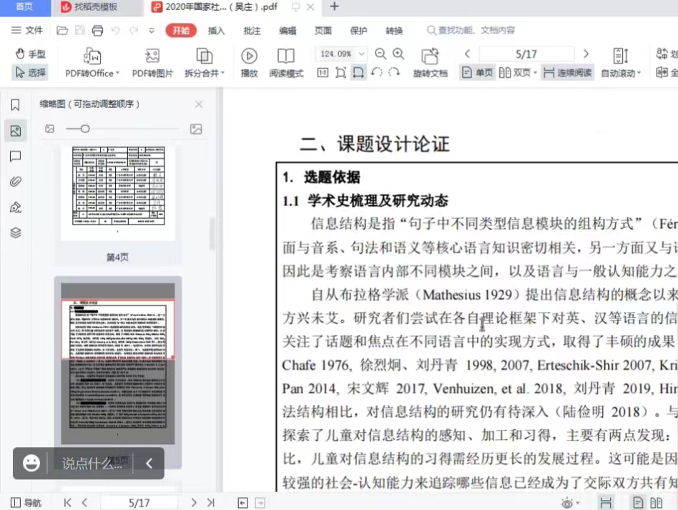Start slideshow with the 播放 play icon
The width and height of the screenshot is (678, 510).
(x=249, y=62)
